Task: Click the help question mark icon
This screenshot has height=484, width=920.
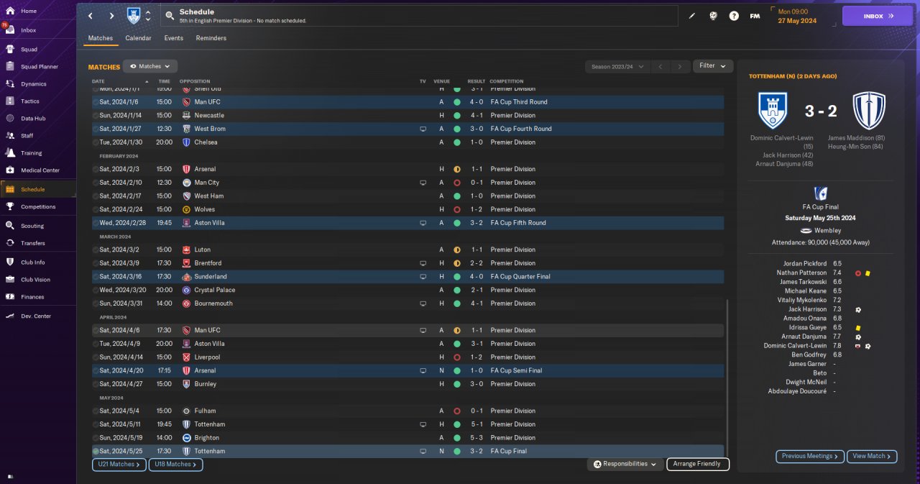Action: pyautogui.click(x=734, y=16)
